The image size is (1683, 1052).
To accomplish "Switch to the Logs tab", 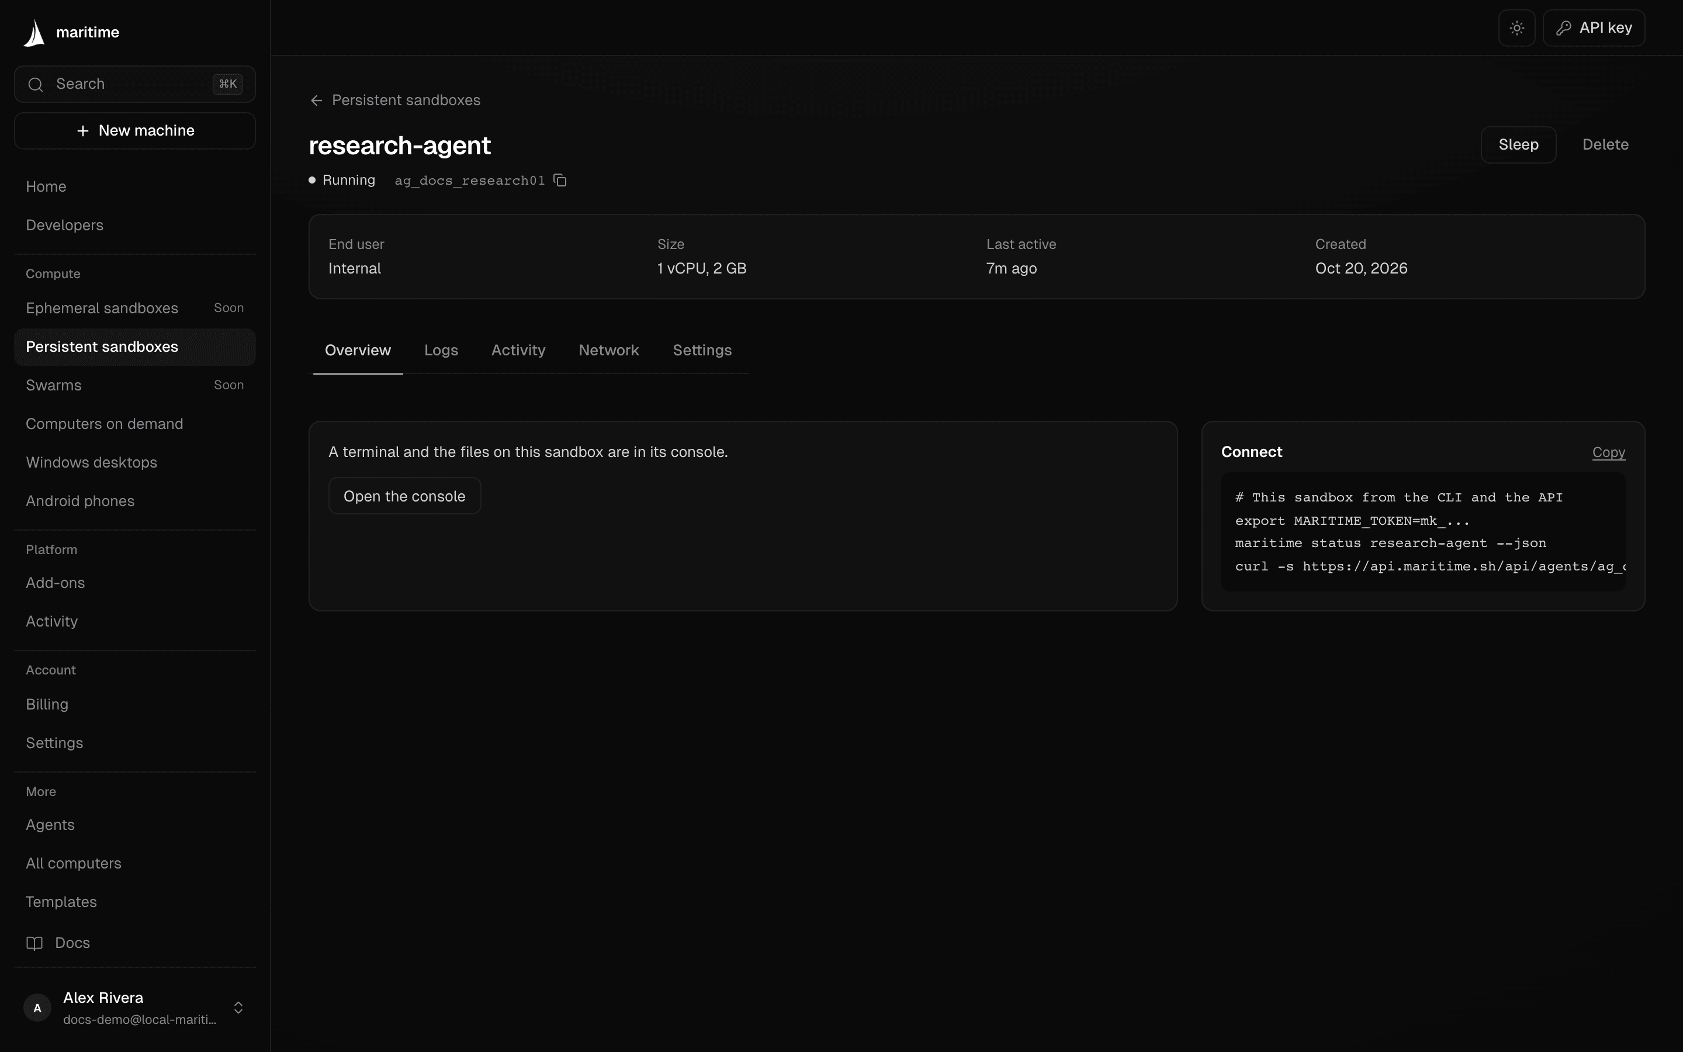I will pos(441,350).
